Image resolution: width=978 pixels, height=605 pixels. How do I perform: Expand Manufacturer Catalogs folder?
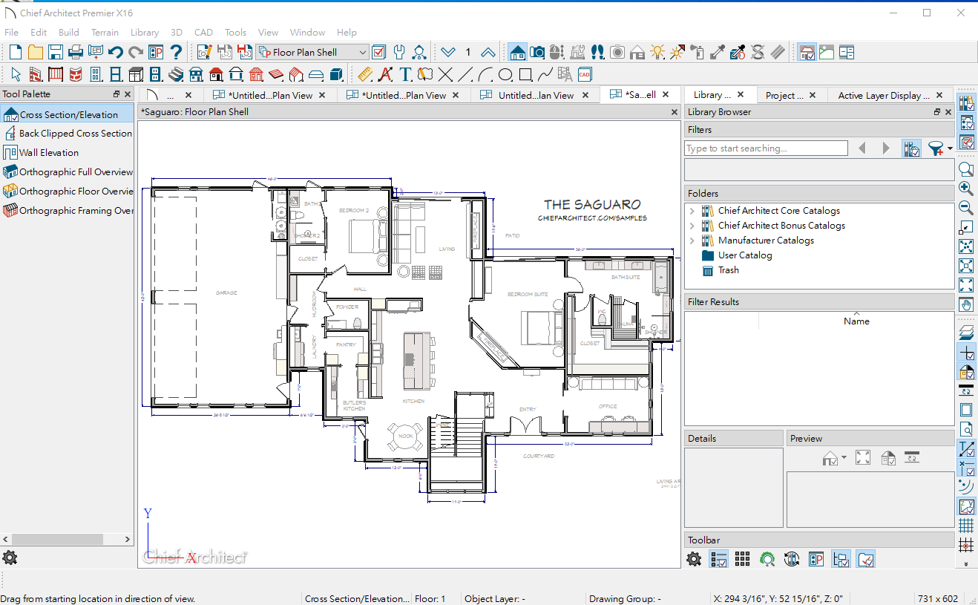[692, 241]
